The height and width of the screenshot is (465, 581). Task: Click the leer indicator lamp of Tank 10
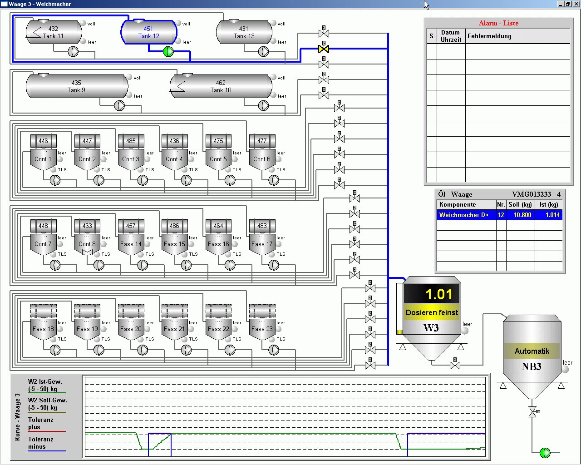tap(274, 95)
